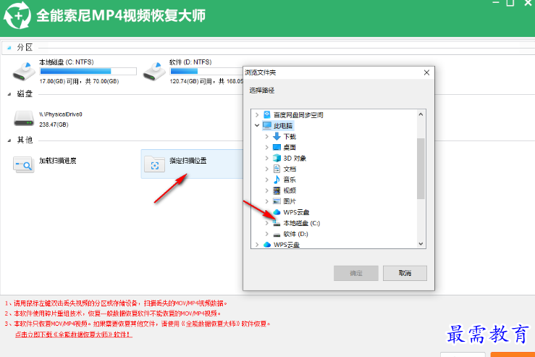Collapse the 此电脑 This PC node
Image resolution: width=535 pixels, height=357 pixels.
click(x=257, y=125)
